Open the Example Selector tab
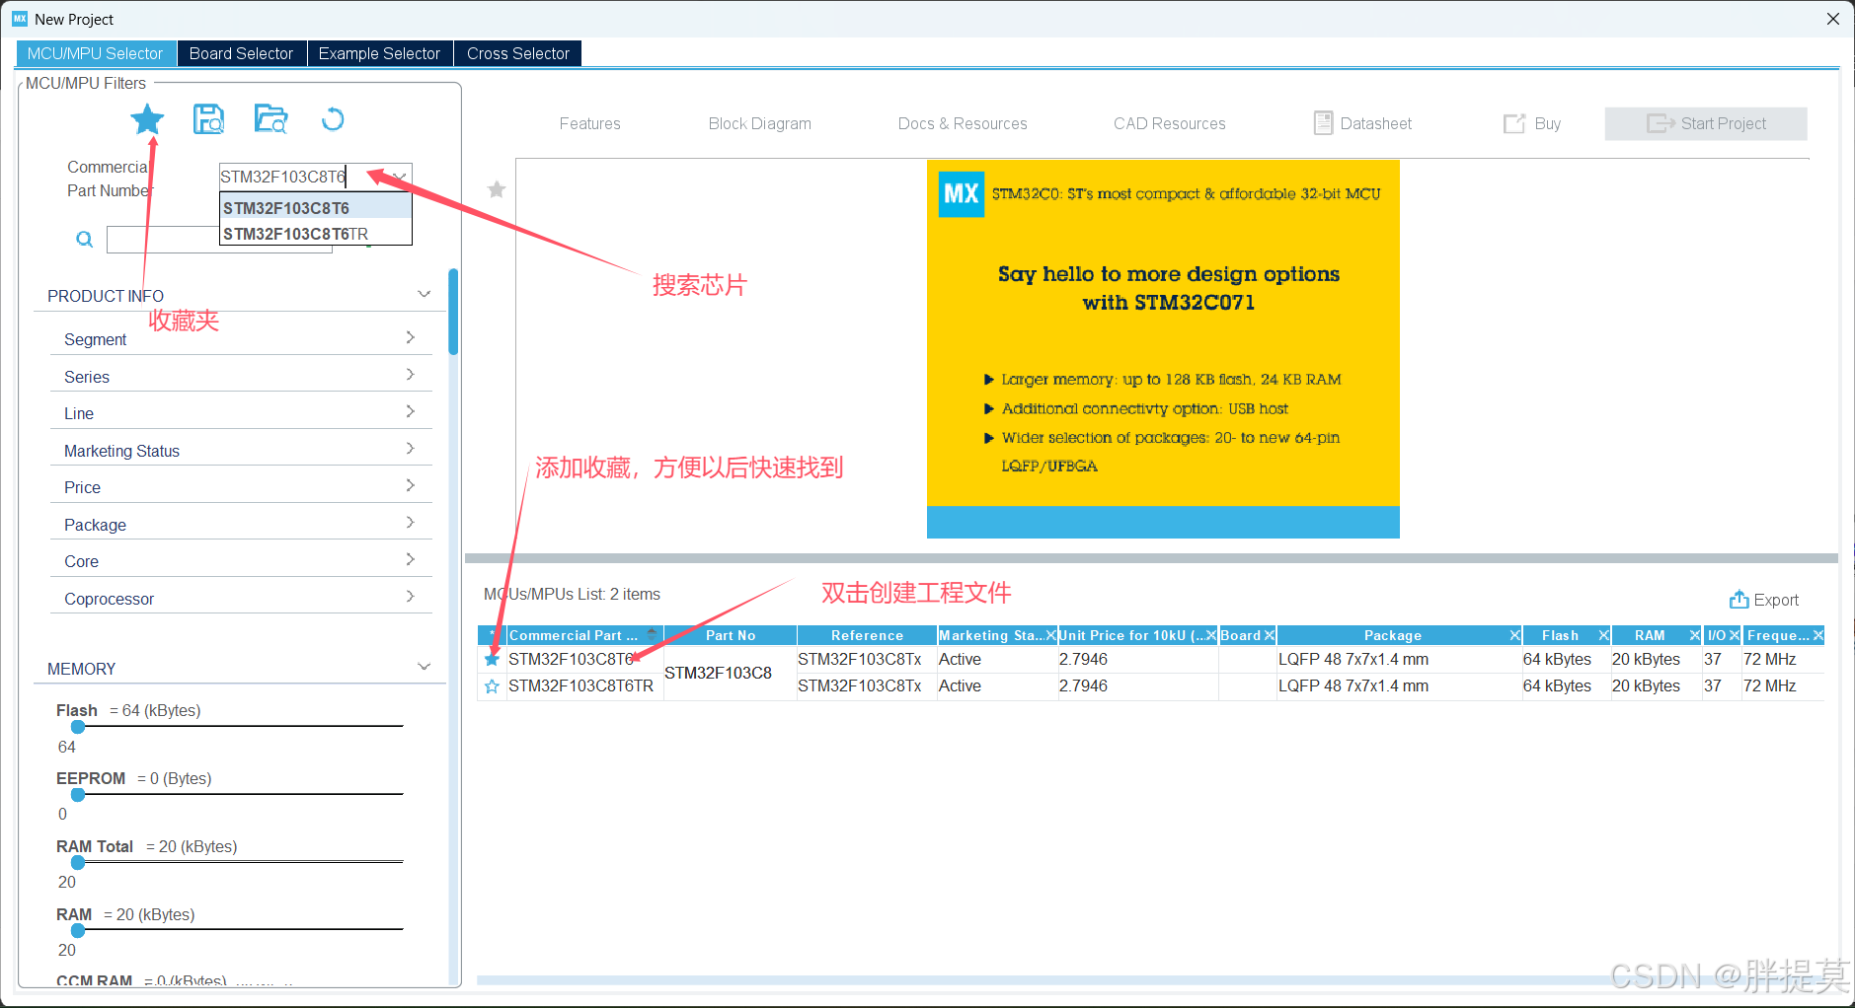This screenshot has height=1008, width=1855. 379,53
